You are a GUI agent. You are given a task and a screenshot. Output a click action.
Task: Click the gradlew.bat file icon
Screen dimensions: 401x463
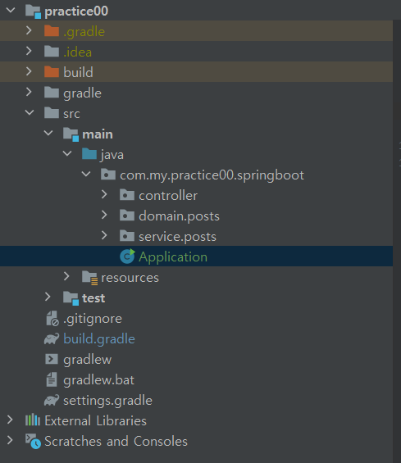click(x=52, y=379)
